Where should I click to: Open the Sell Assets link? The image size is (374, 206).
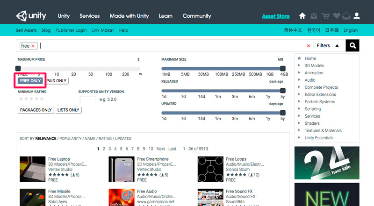pos(26,30)
